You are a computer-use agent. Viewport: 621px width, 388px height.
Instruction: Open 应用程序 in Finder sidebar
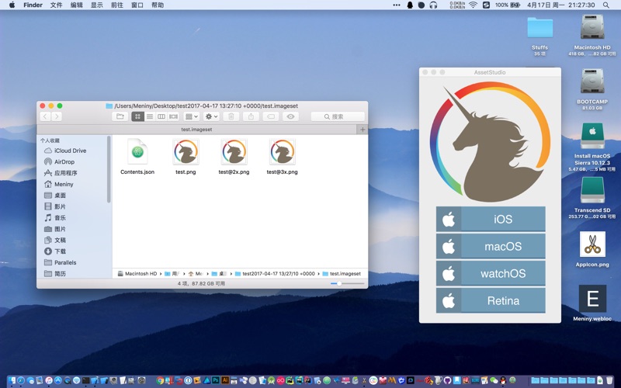point(66,172)
